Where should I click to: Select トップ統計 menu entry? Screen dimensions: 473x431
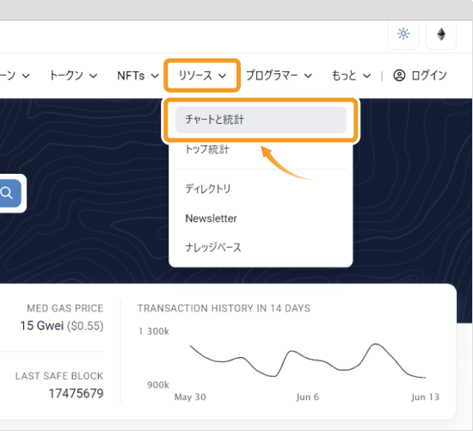[207, 150]
